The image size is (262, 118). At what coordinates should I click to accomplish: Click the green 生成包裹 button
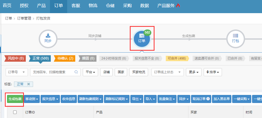pyautogui.click(x=15, y=99)
